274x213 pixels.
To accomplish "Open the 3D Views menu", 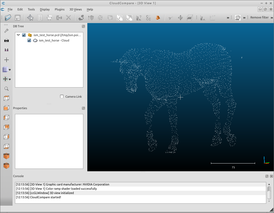I will coord(76,9).
